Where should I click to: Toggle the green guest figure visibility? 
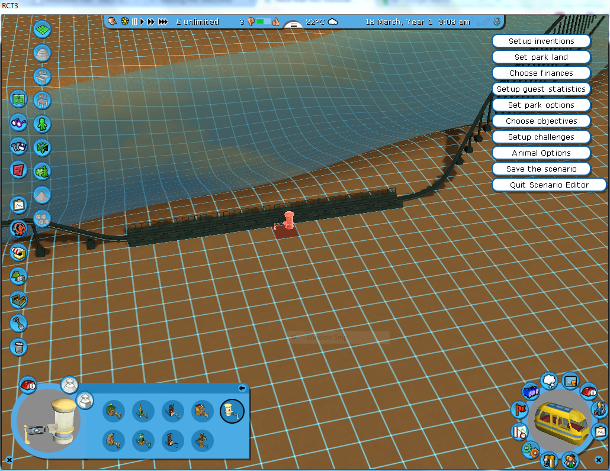(42, 124)
